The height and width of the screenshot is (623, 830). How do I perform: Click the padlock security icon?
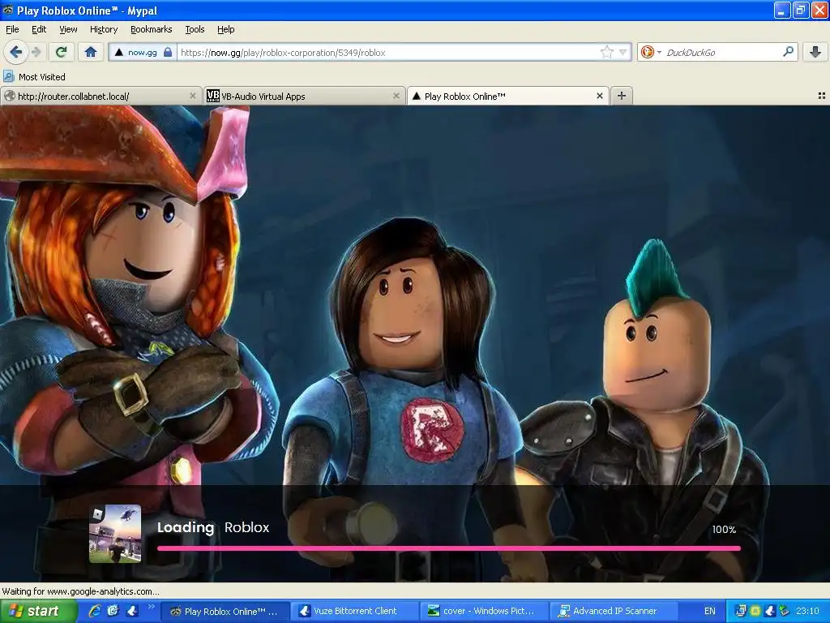[168, 52]
